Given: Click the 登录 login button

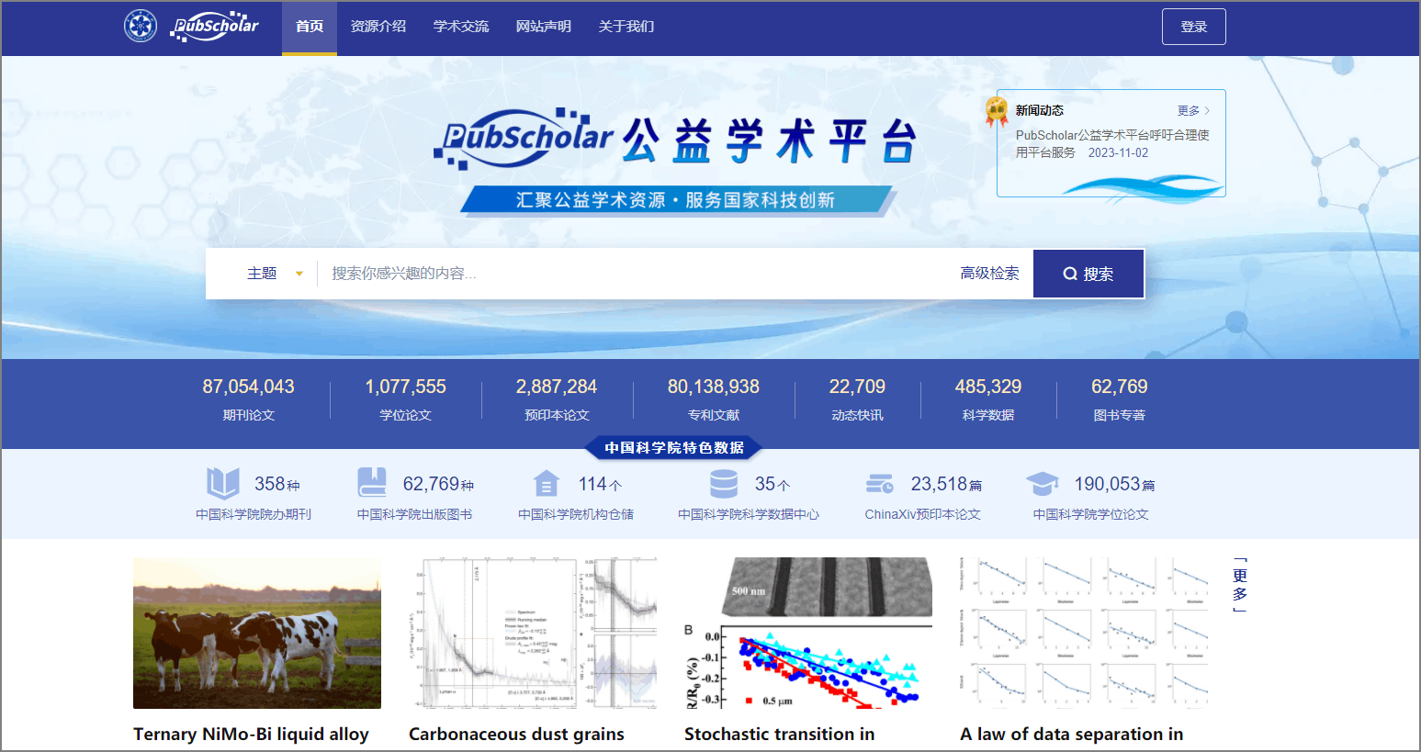Looking at the screenshot, I should [x=1194, y=27].
